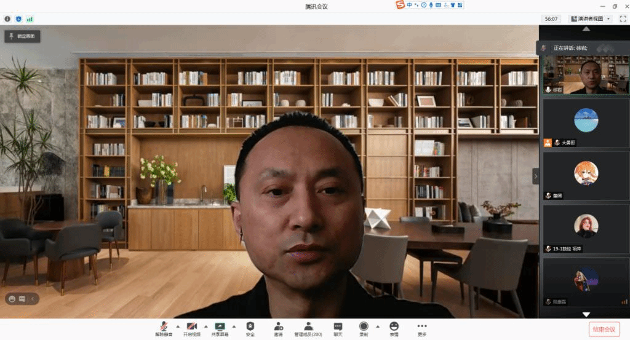Click the network signal bars icon
Image resolution: width=630 pixels, height=340 pixels.
[x=30, y=19]
